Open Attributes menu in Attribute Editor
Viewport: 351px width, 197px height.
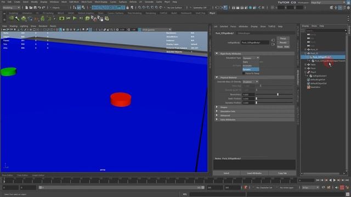click(x=244, y=27)
